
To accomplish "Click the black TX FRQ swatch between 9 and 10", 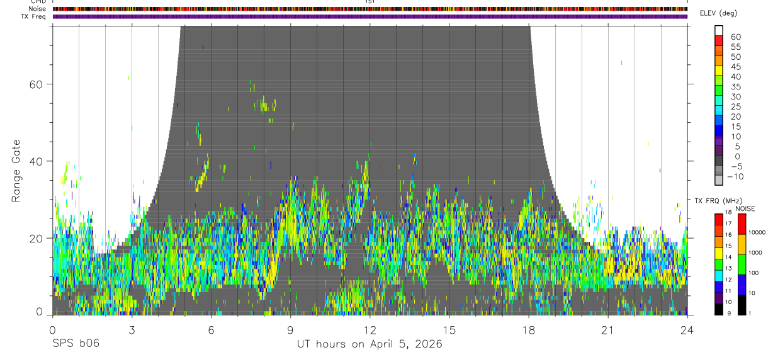I will pos(719,309).
